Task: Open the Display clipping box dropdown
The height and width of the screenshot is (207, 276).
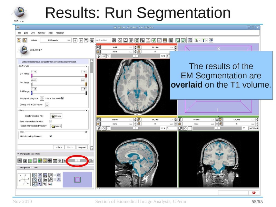Action: [42, 99]
